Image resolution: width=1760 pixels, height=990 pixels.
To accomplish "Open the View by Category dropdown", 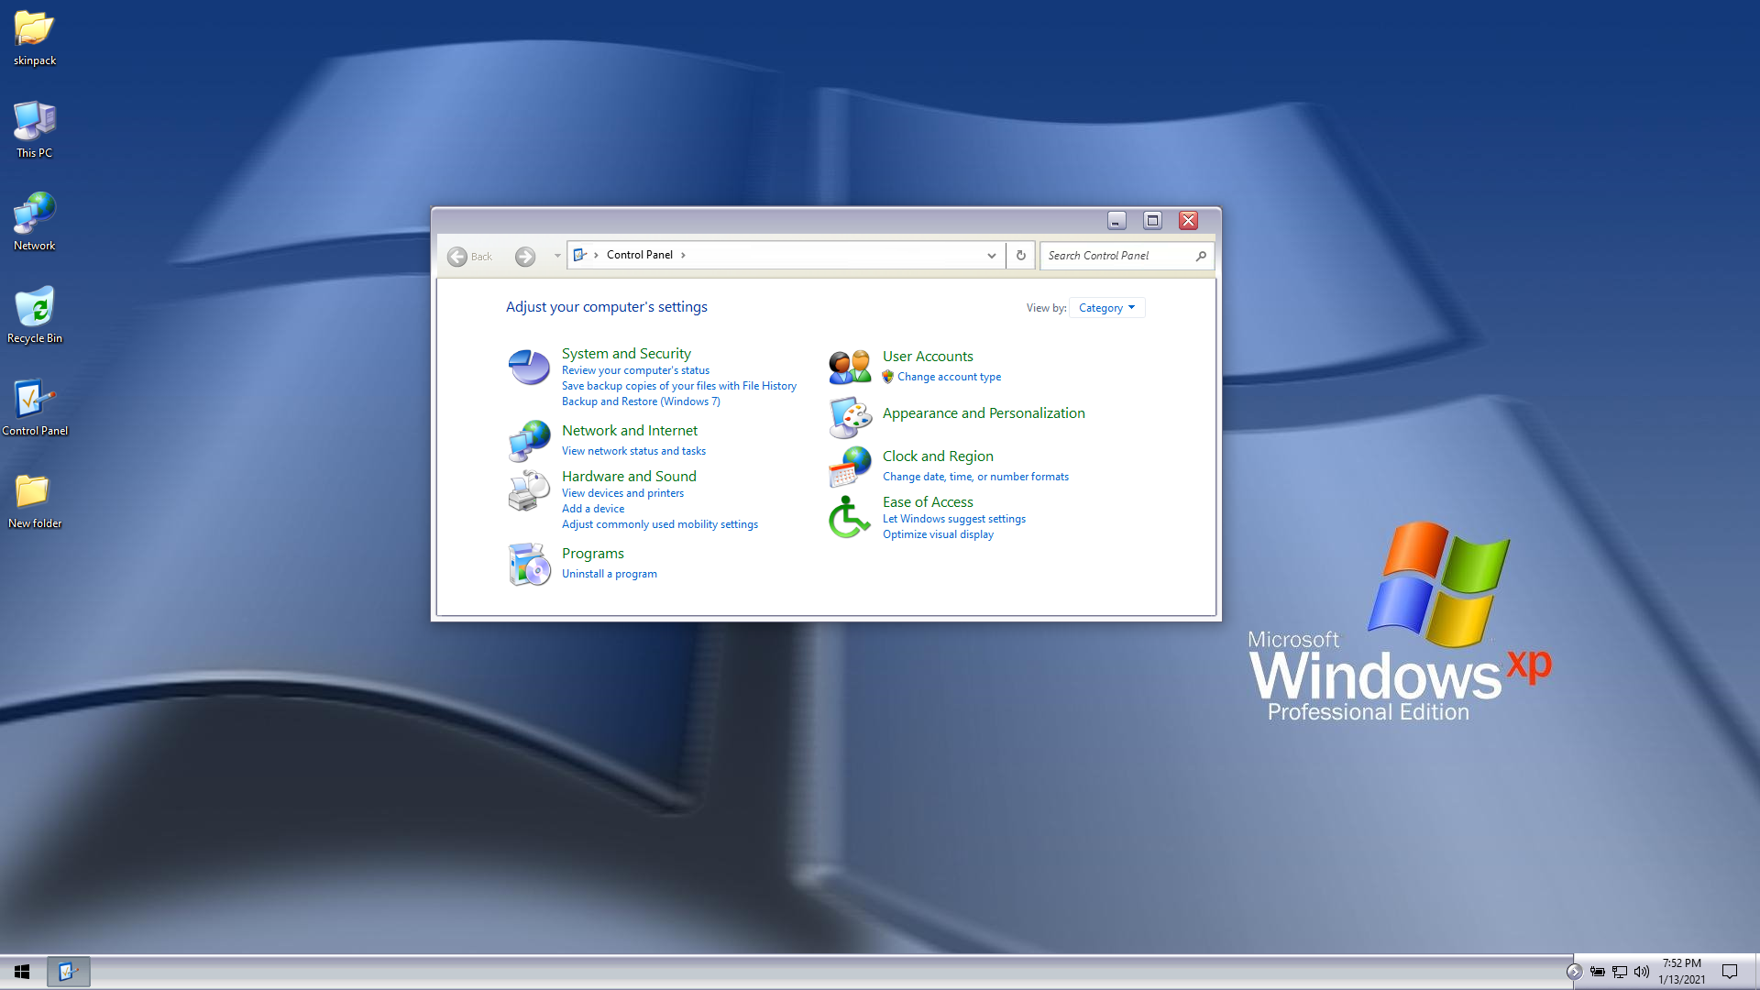I will coord(1106,308).
